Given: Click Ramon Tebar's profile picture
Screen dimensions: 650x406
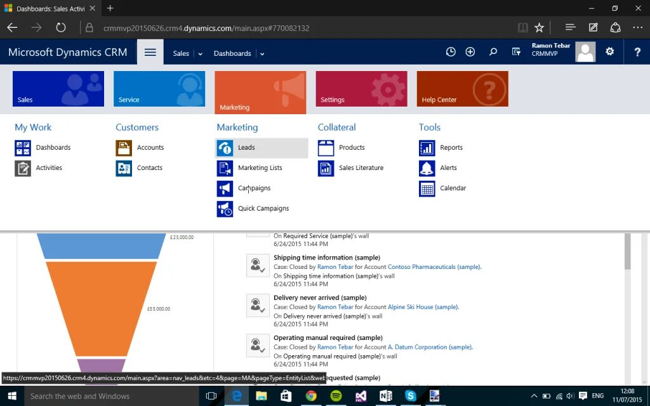Looking at the screenshot, I should (x=585, y=52).
